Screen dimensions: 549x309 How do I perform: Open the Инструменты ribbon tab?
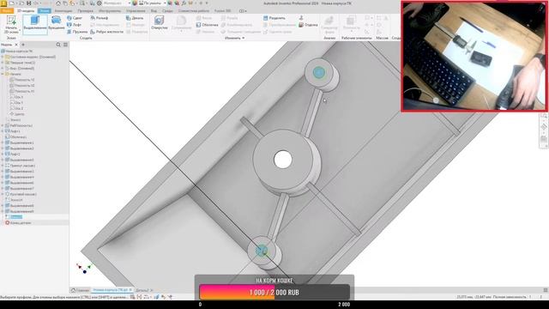pyautogui.click(x=110, y=11)
